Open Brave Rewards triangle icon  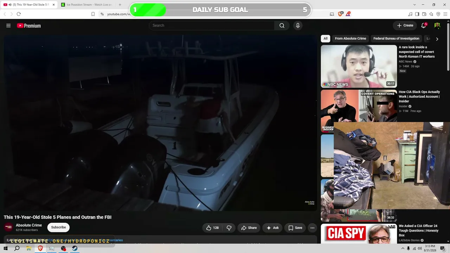(x=348, y=14)
